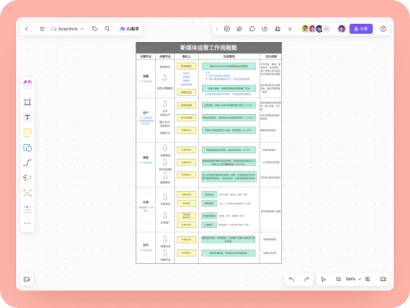Select the mind map tool
The width and height of the screenshot is (410, 308).
point(28,193)
